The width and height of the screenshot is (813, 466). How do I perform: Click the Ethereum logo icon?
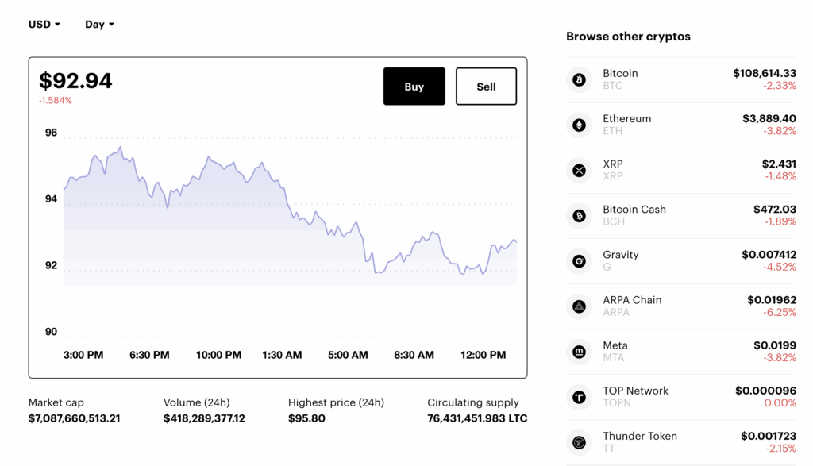pyautogui.click(x=579, y=125)
